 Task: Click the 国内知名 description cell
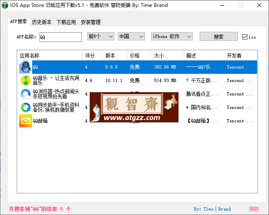[201, 108]
